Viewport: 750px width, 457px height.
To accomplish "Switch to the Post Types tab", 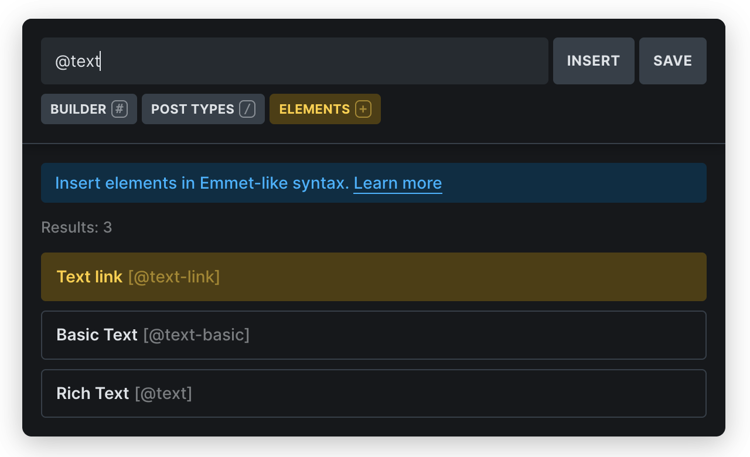I will (193, 109).
